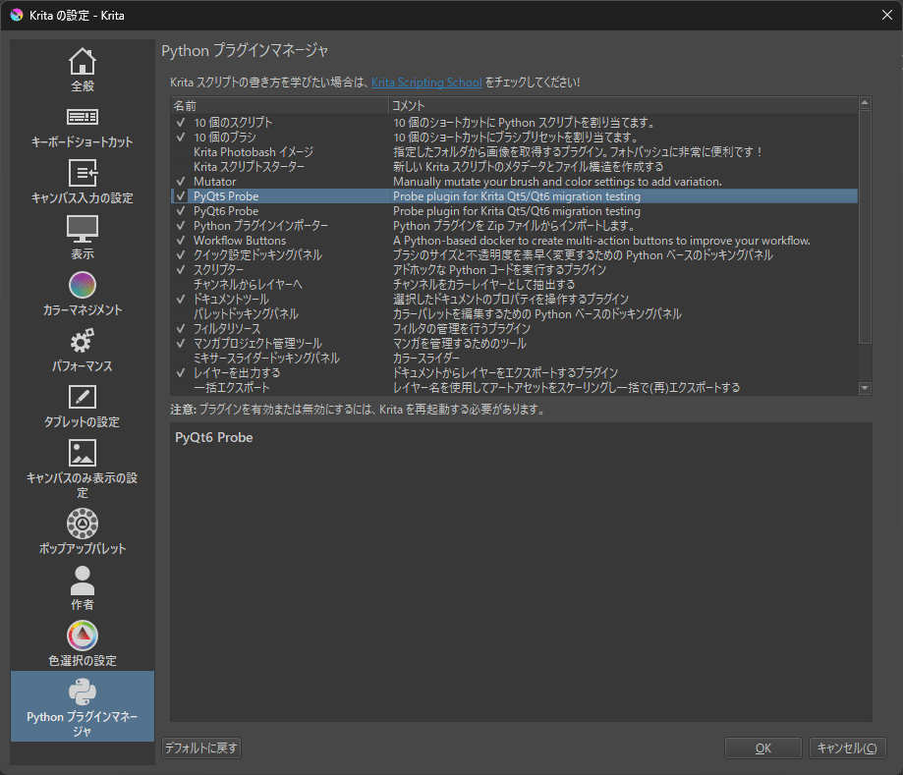Select the チャンネルからレイヤーへ plugin row
The width and height of the screenshot is (903, 775).
(514, 285)
